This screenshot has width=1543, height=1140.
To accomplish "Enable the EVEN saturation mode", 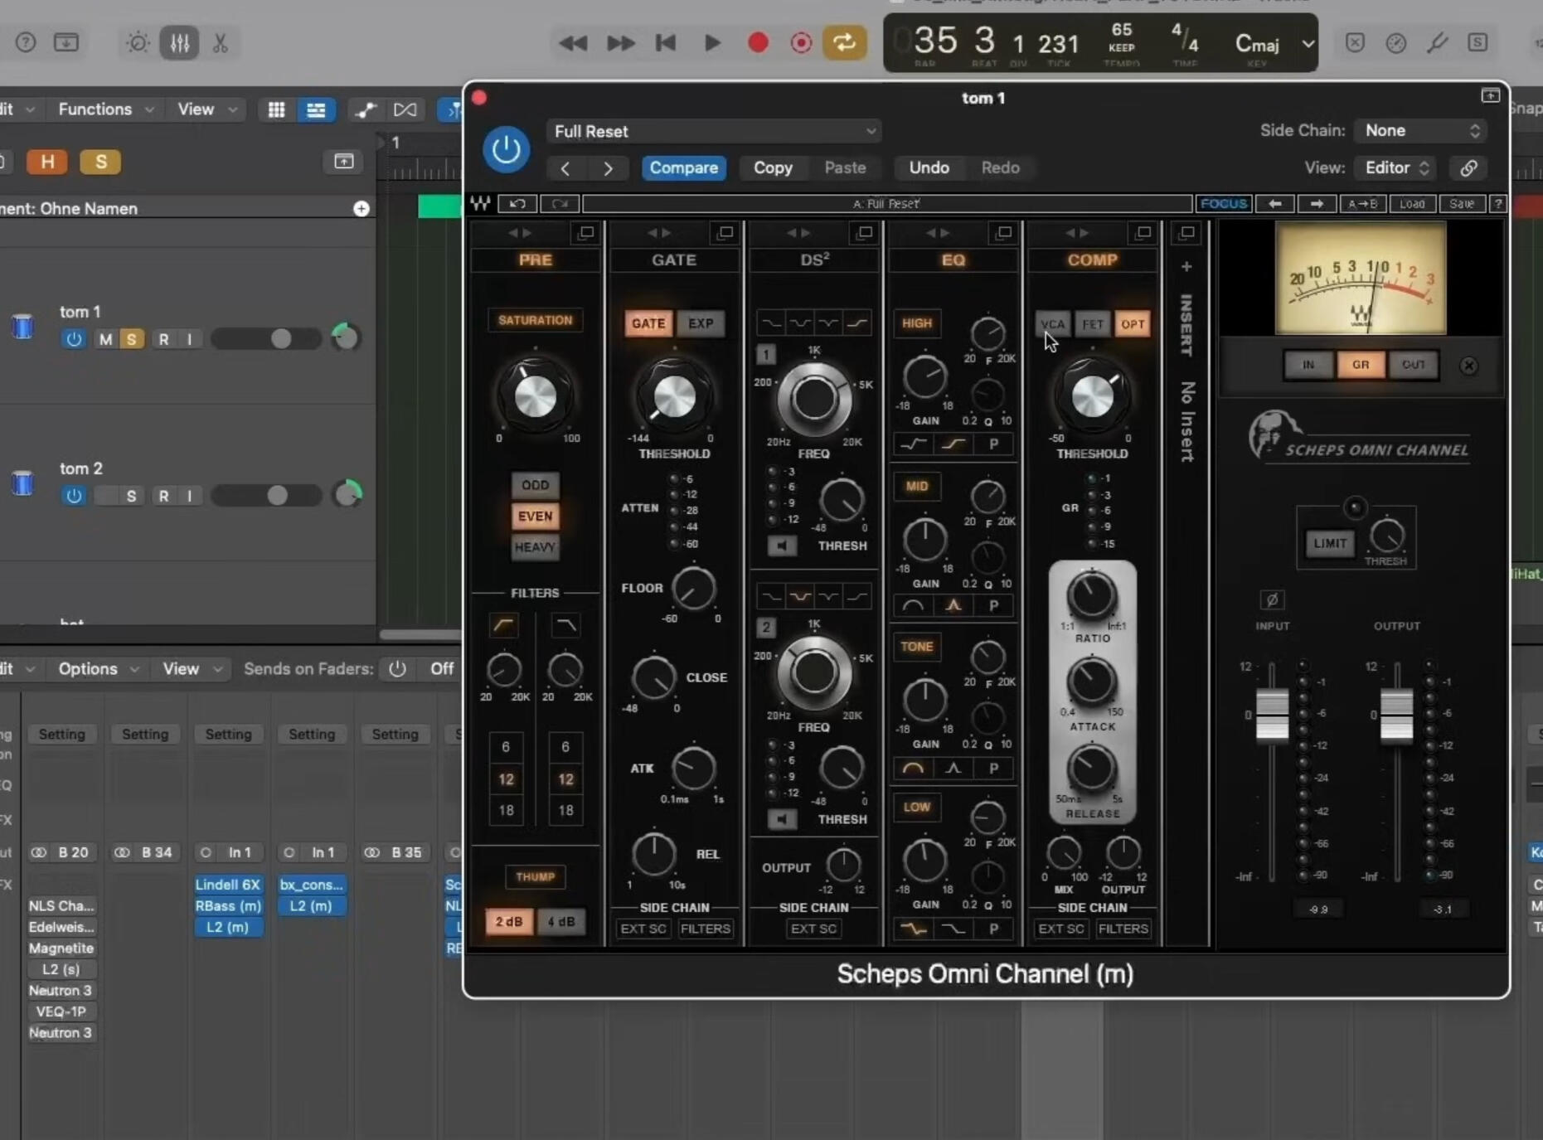I will [x=535, y=516].
